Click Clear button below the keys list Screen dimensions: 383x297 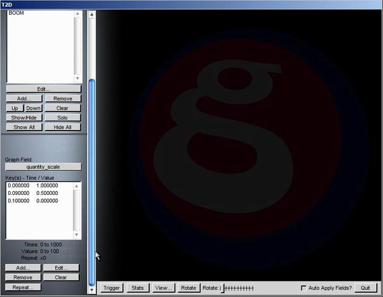(x=61, y=277)
